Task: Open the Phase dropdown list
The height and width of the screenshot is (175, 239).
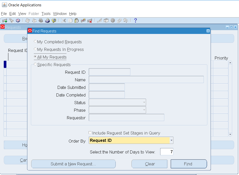Action: click(144, 110)
